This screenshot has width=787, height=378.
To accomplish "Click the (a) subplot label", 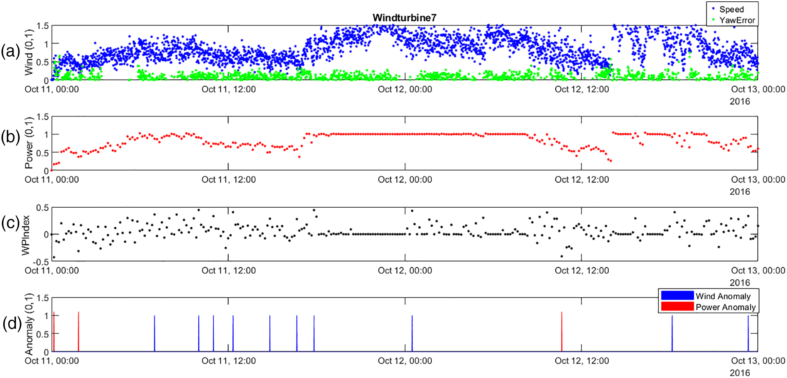I will pos(11,52).
